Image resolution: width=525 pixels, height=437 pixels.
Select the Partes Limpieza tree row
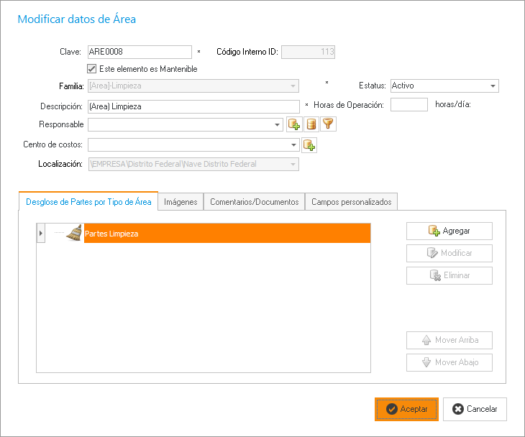coord(227,233)
